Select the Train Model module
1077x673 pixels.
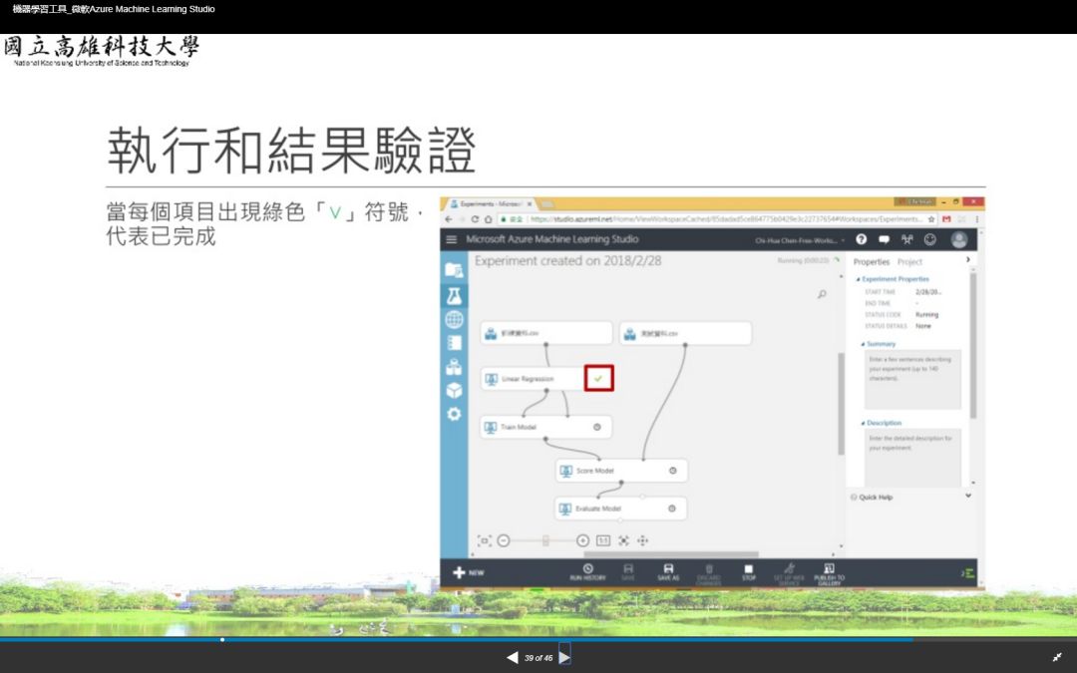(546, 427)
